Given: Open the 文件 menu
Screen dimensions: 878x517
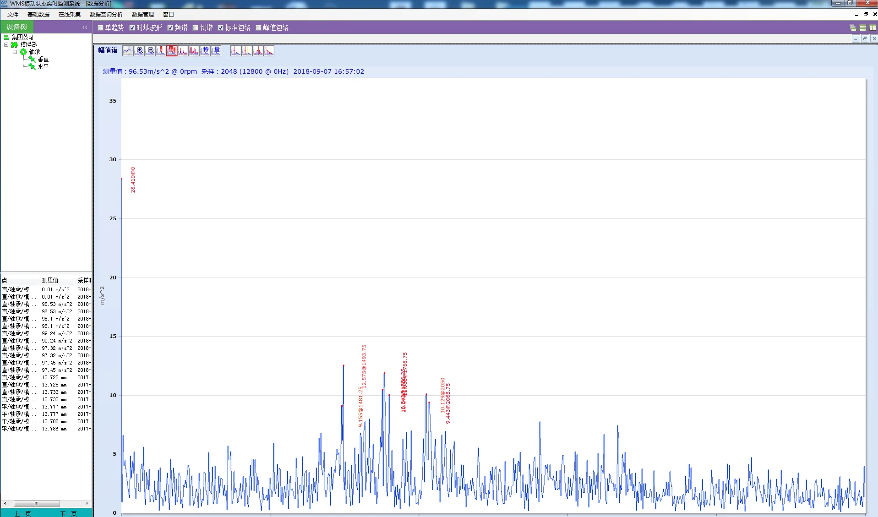Looking at the screenshot, I should click(13, 15).
